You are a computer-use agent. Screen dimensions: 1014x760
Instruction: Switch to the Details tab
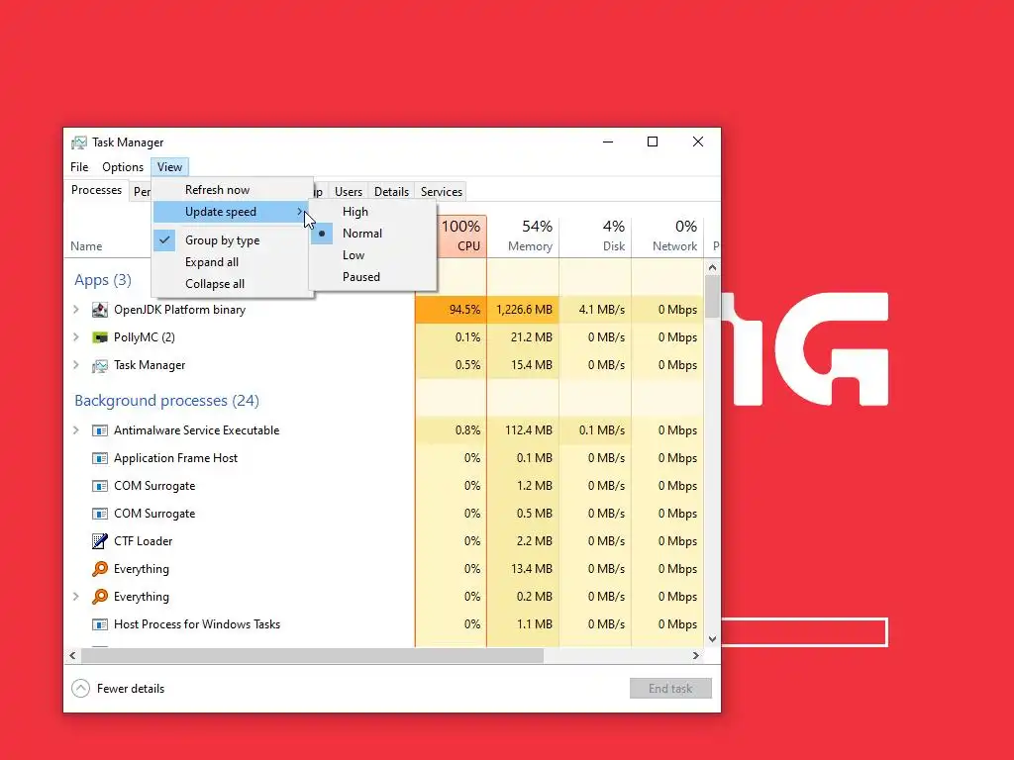pyautogui.click(x=391, y=192)
